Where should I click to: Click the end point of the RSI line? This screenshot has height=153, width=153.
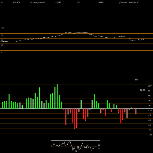click(x=136, y=40)
